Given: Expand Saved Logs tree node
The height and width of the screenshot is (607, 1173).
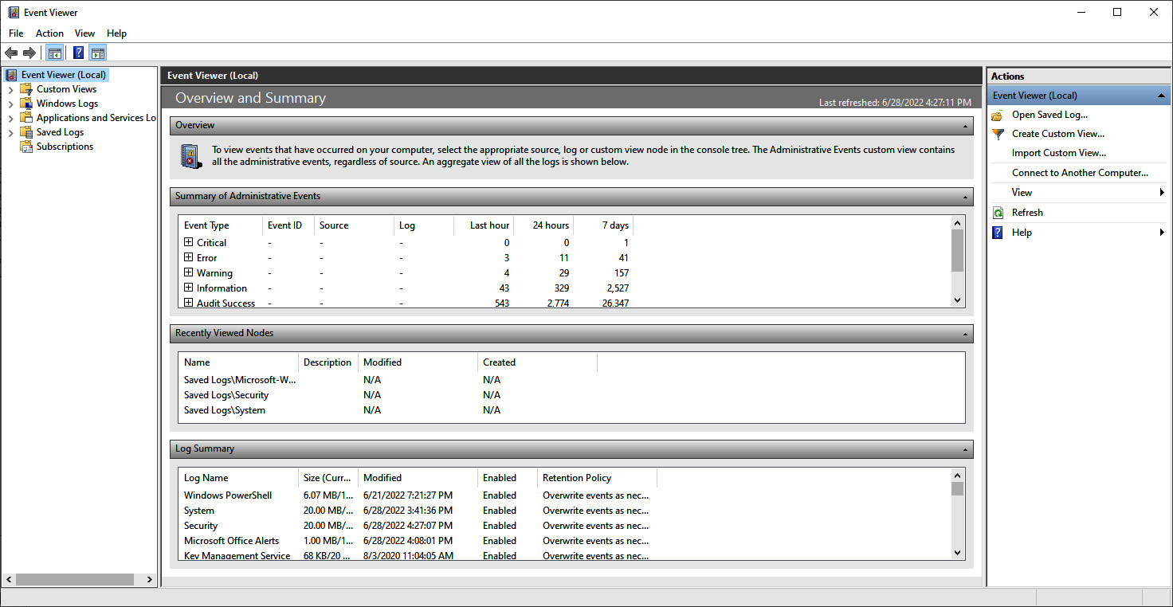Looking at the screenshot, I should (x=10, y=132).
